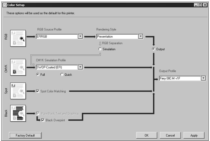This screenshot has height=141, width=210.
Task: Click the 'Rendering Style' label
Action: pos(106,29)
